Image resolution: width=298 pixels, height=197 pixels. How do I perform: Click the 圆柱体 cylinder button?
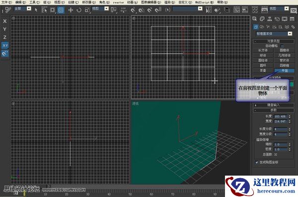263,60
